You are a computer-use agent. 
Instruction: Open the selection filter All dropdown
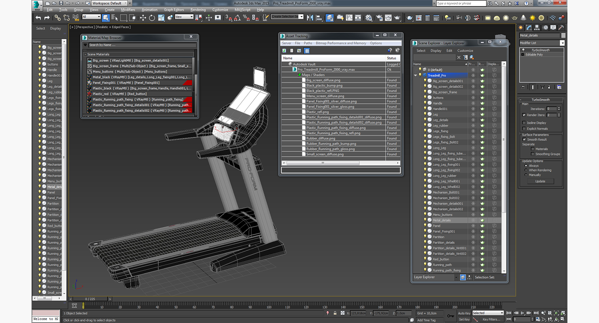pos(91,17)
